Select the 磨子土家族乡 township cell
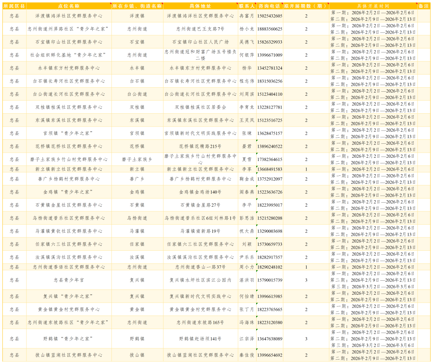This screenshot has height=364, width=433. coord(137,159)
